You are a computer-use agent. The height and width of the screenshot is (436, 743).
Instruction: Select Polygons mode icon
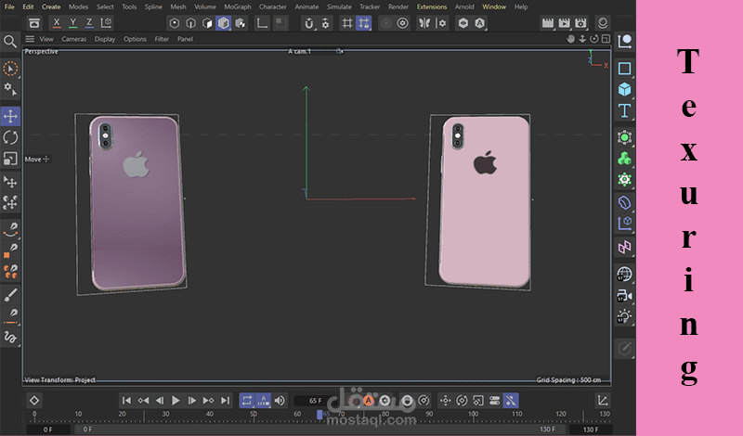click(x=207, y=22)
